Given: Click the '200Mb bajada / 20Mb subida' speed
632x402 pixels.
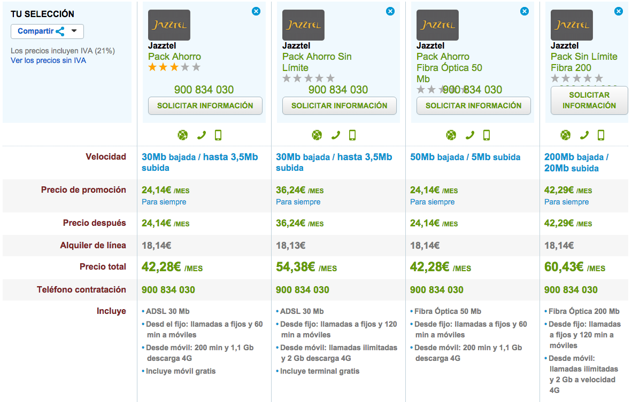Looking at the screenshot, I should [x=576, y=163].
